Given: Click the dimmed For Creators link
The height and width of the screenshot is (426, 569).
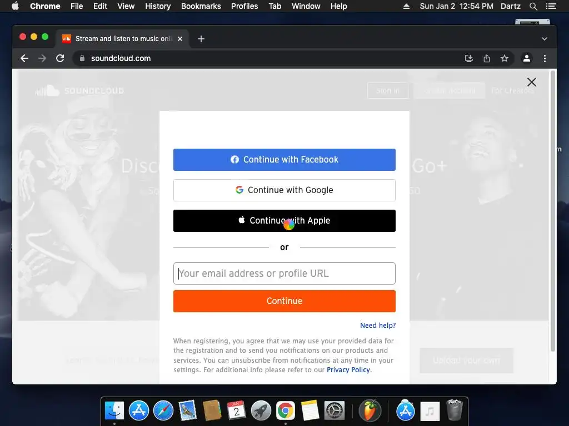Looking at the screenshot, I should coord(512,90).
